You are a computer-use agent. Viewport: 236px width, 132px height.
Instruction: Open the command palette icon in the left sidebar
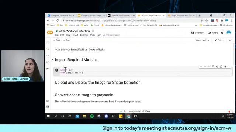point(48,101)
